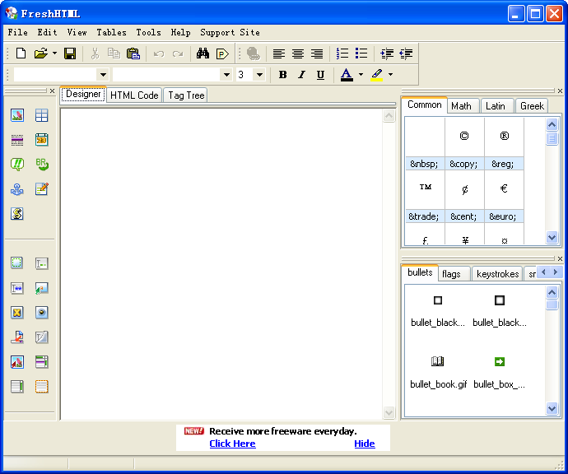Open the Support Site menu
This screenshot has height=474, width=568.
(x=230, y=32)
